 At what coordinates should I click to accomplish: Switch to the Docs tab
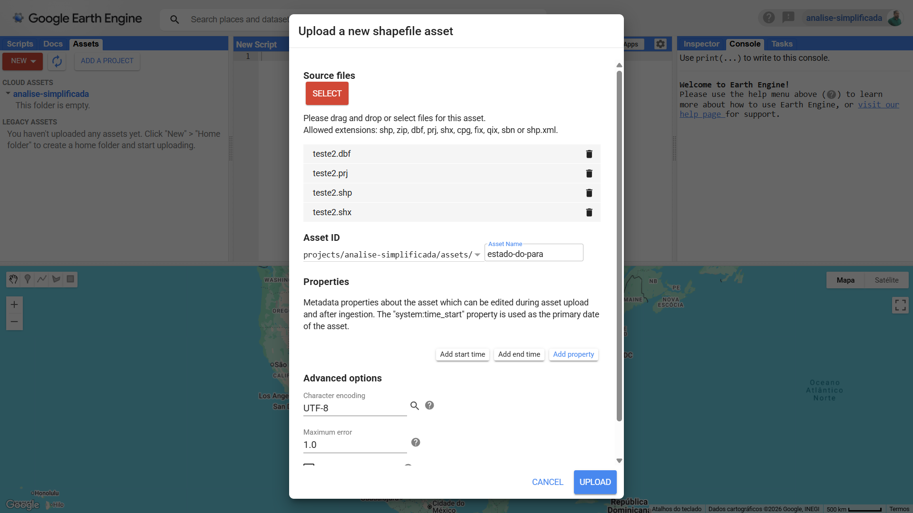[x=53, y=44]
